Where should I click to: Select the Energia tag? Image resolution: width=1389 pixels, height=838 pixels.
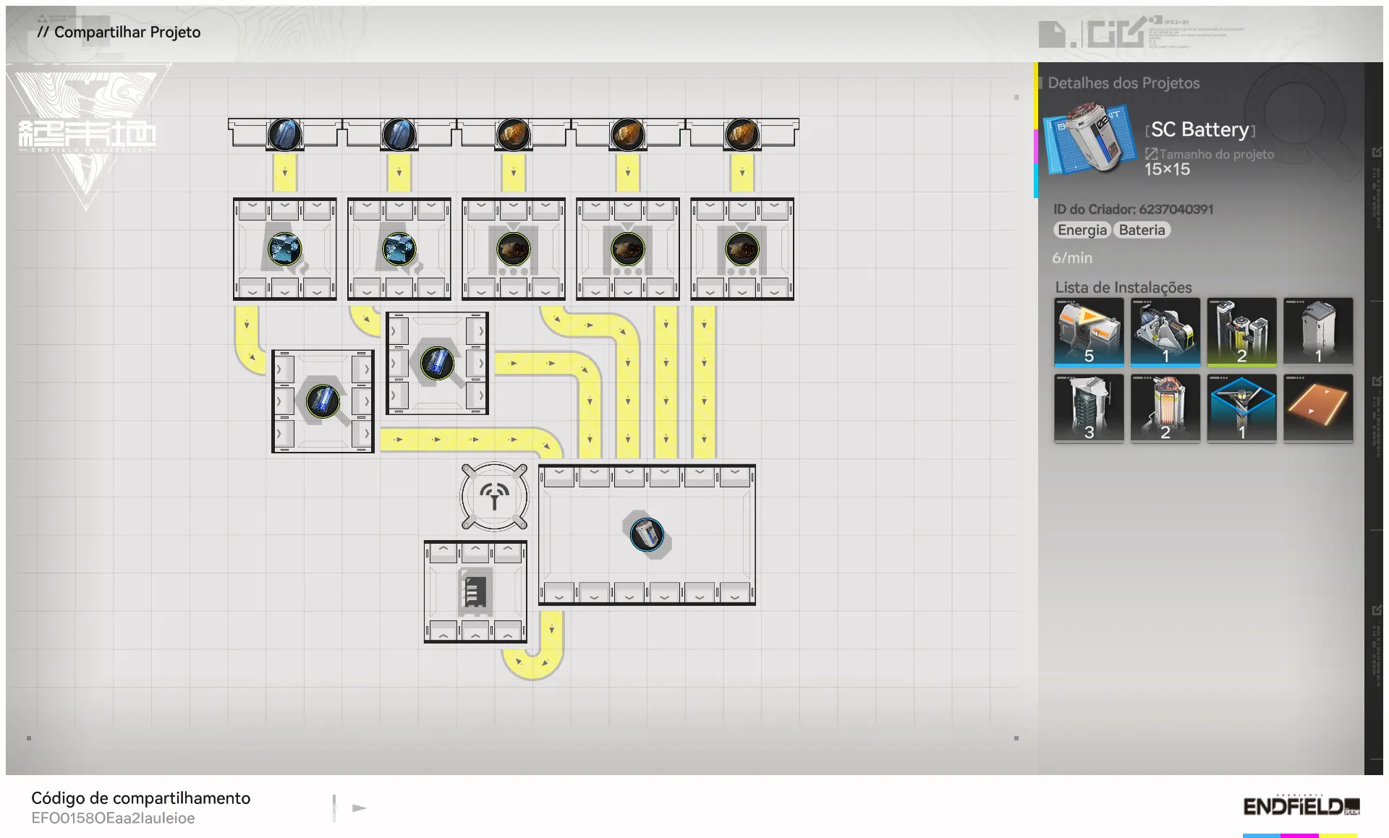[x=1082, y=230]
